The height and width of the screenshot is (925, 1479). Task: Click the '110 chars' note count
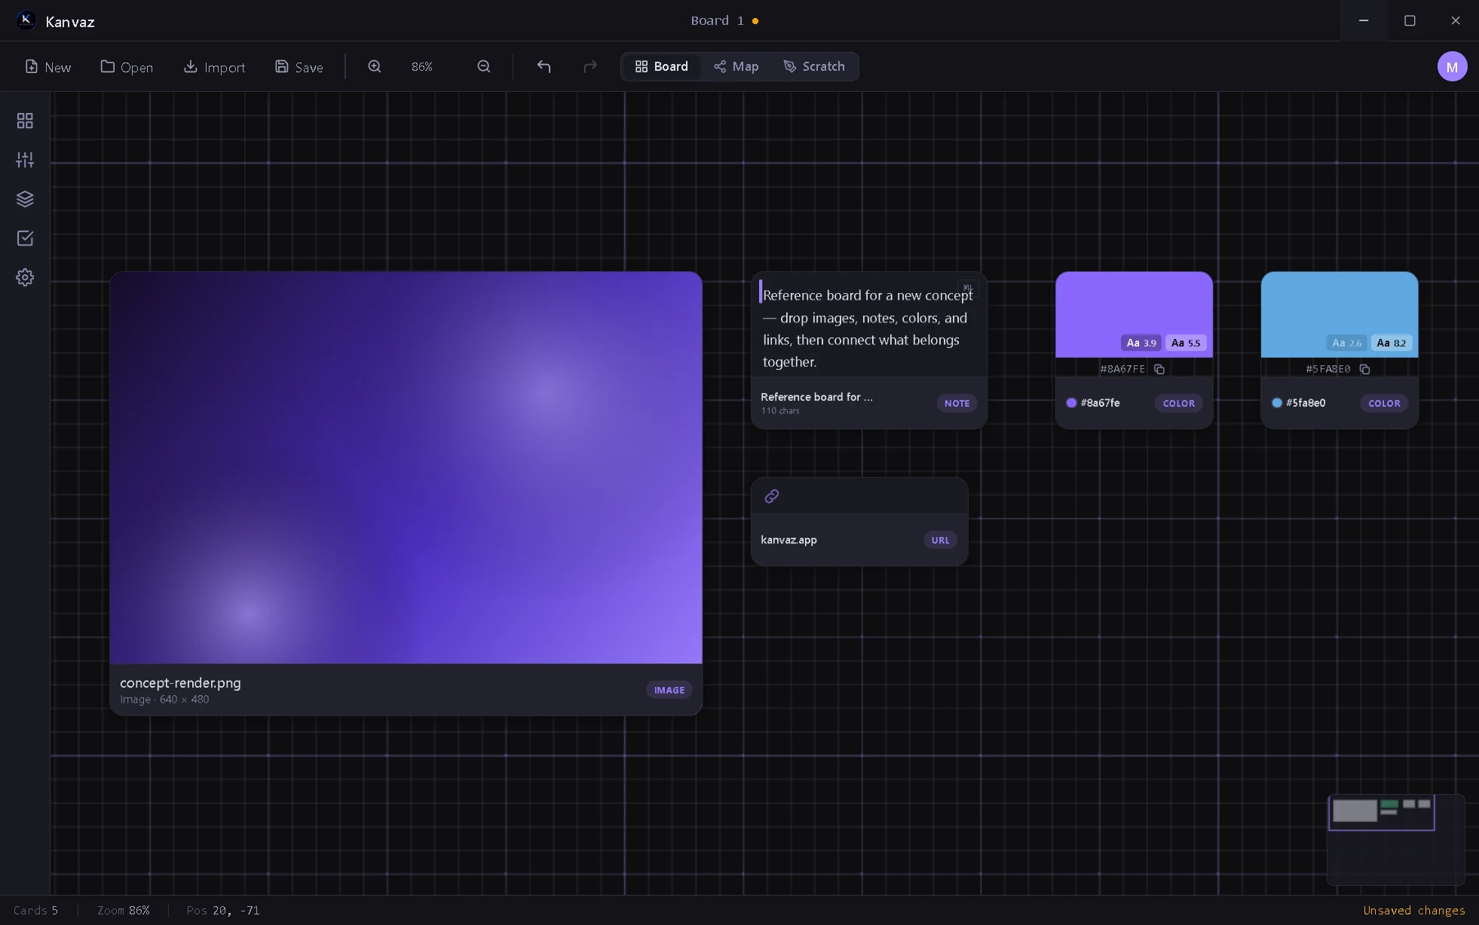click(x=780, y=411)
